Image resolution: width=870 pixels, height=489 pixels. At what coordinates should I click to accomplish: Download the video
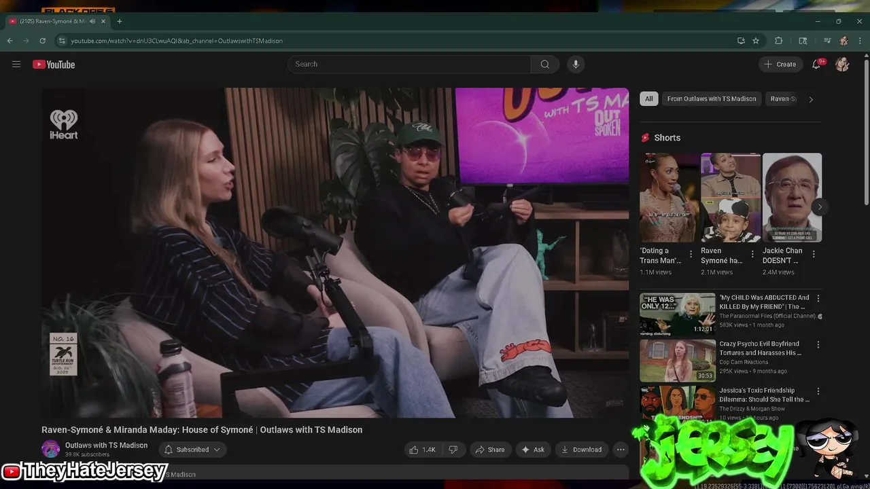click(x=582, y=450)
